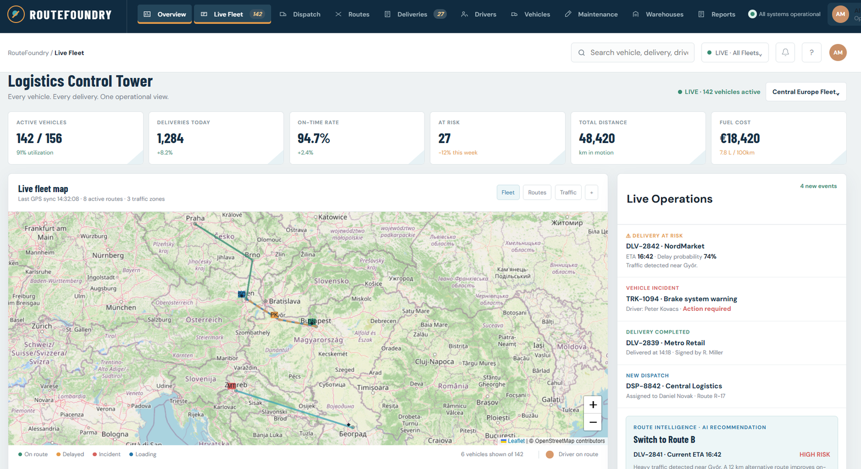Click the route endpoint marker at Praha
Screen dimensions: 861x469
click(195, 224)
